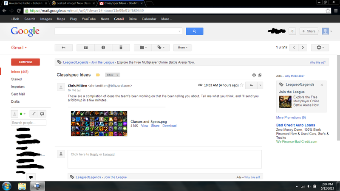Open the Important folder
This screenshot has height=191, width=340.
click(18, 87)
